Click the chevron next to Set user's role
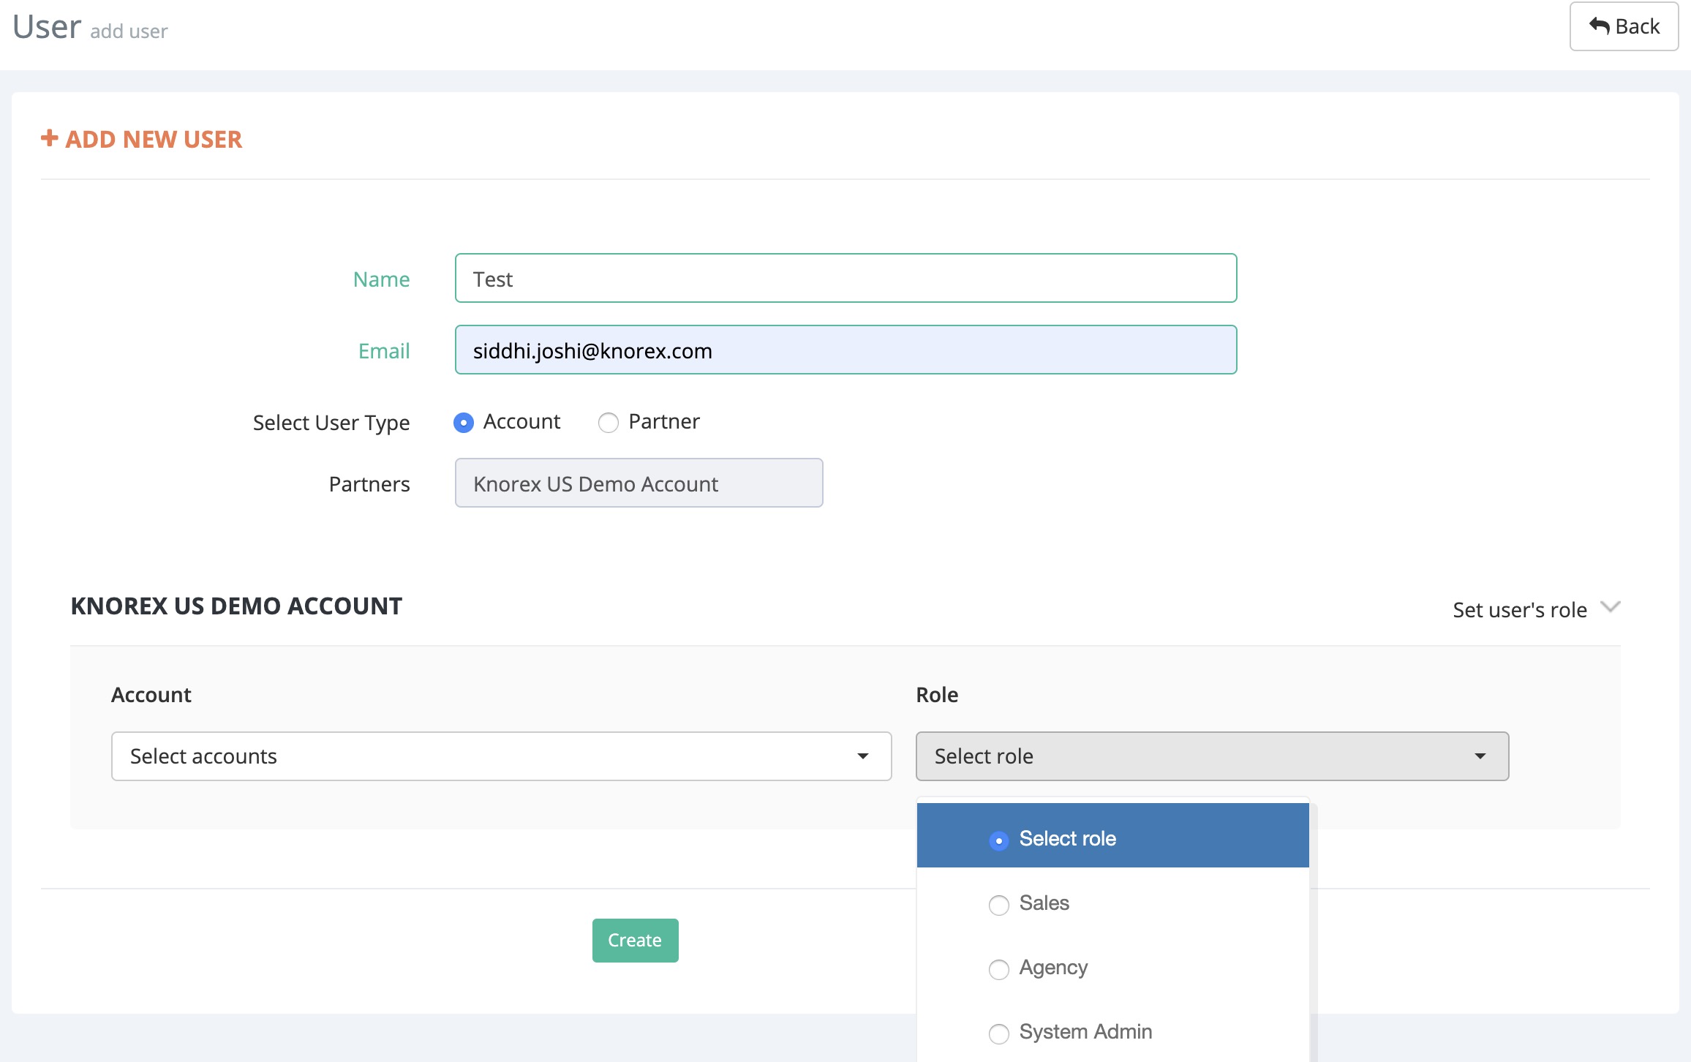 click(1610, 607)
